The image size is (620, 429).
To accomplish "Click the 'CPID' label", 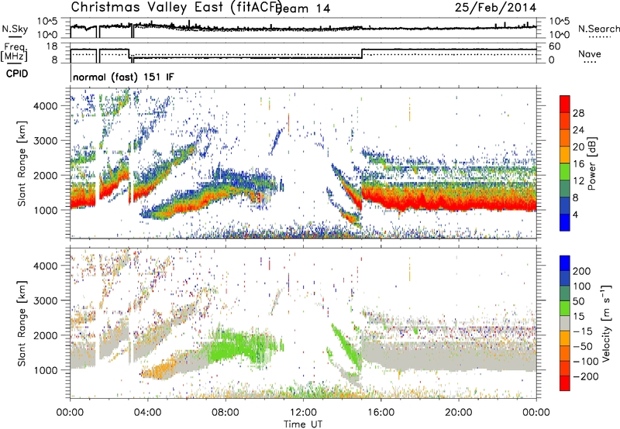I will pos(17,74).
